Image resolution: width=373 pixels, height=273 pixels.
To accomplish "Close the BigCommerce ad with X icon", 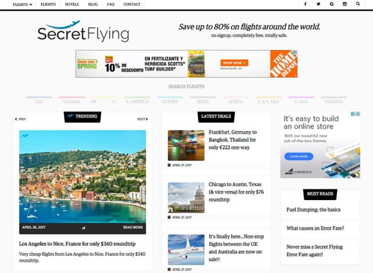I will [358, 114].
